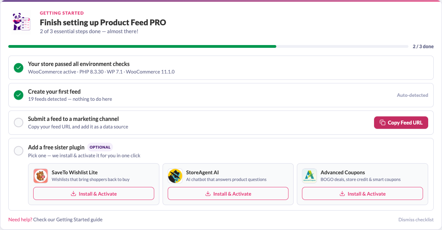This screenshot has height=230, width=442.
Task: Click '19 feeds detected' description
Action: point(70,99)
